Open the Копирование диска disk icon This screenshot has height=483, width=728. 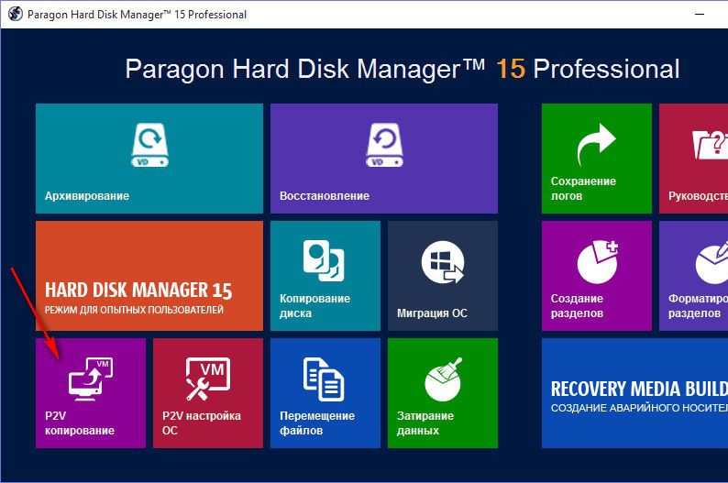click(325, 261)
